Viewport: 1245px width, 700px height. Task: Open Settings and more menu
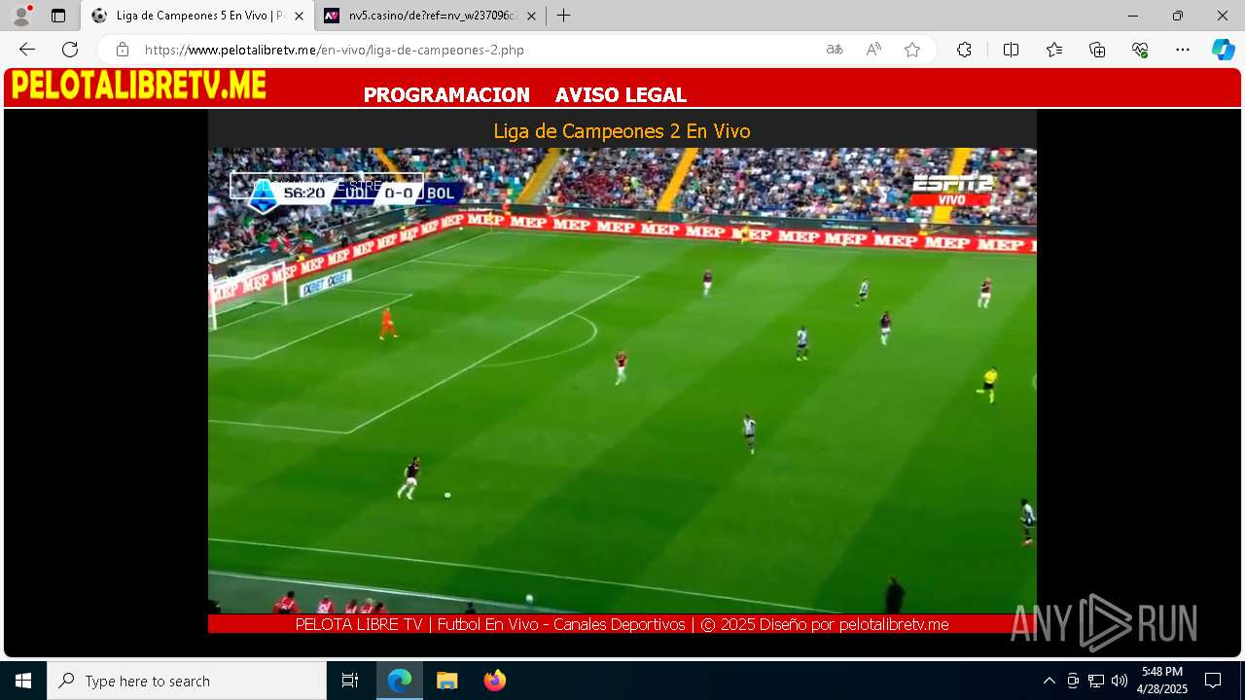click(x=1183, y=50)
